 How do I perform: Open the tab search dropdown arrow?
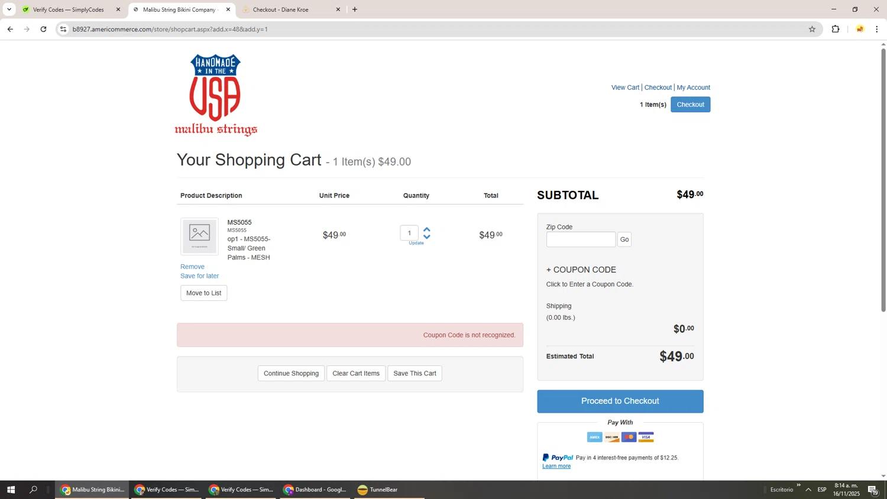coord(9,9)
